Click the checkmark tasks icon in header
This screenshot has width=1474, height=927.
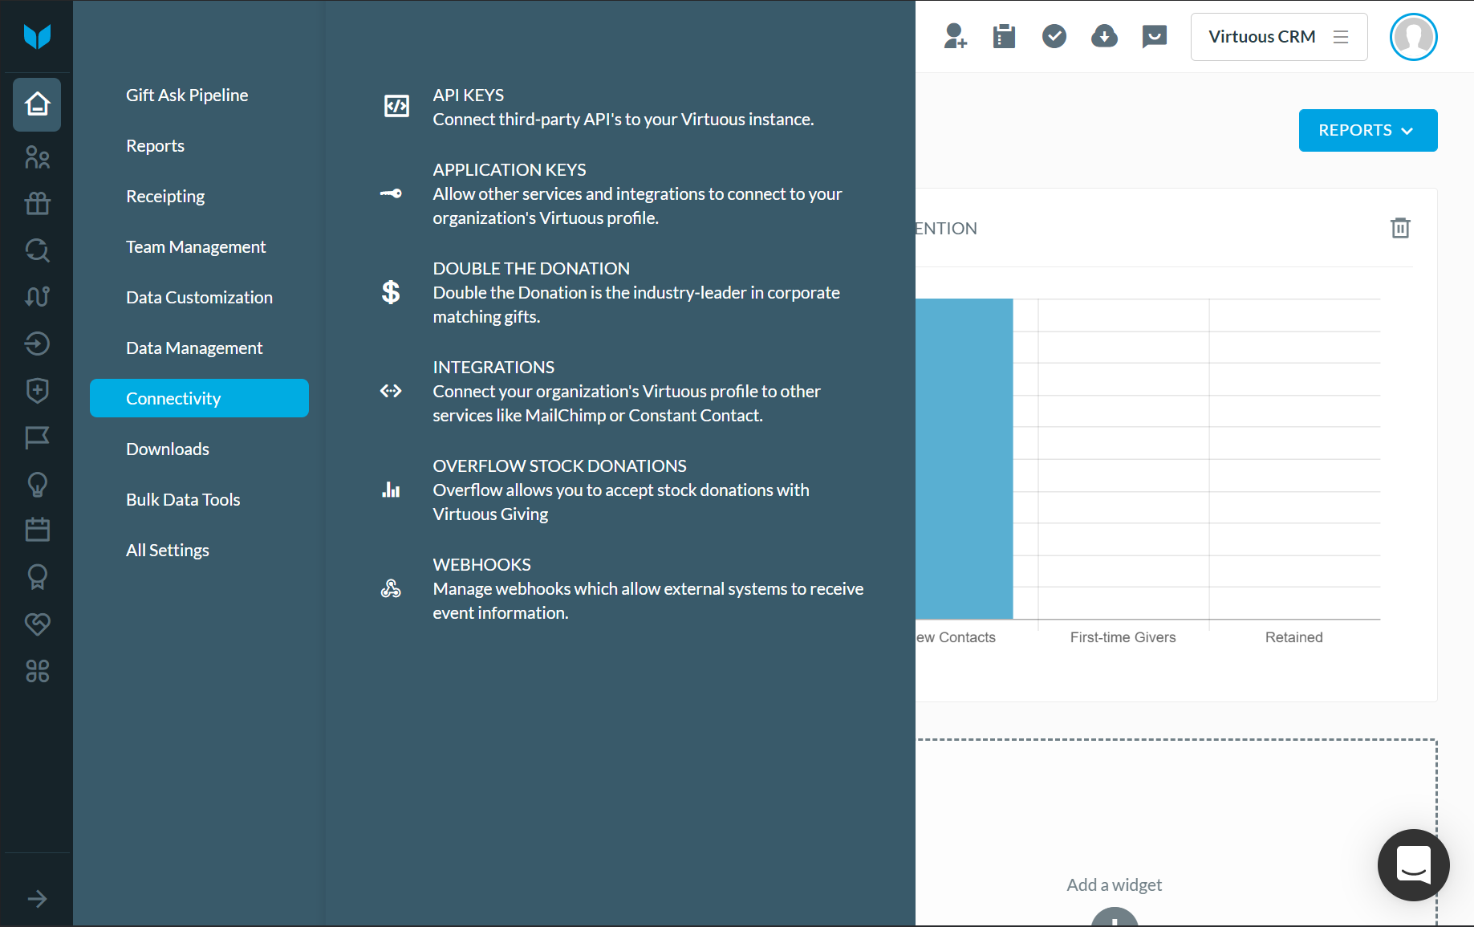pyautogui.click(x=1054, y=37)
